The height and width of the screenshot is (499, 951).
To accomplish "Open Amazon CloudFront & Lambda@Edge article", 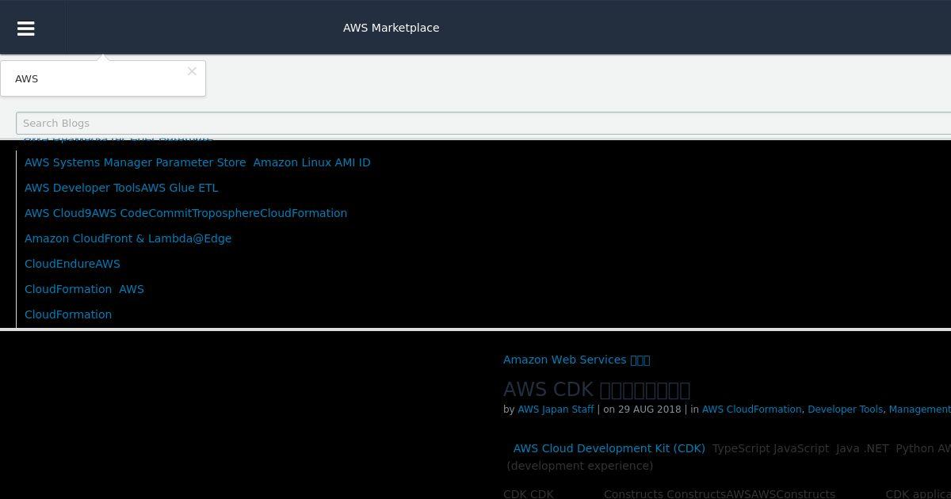I will pos(128,238).
